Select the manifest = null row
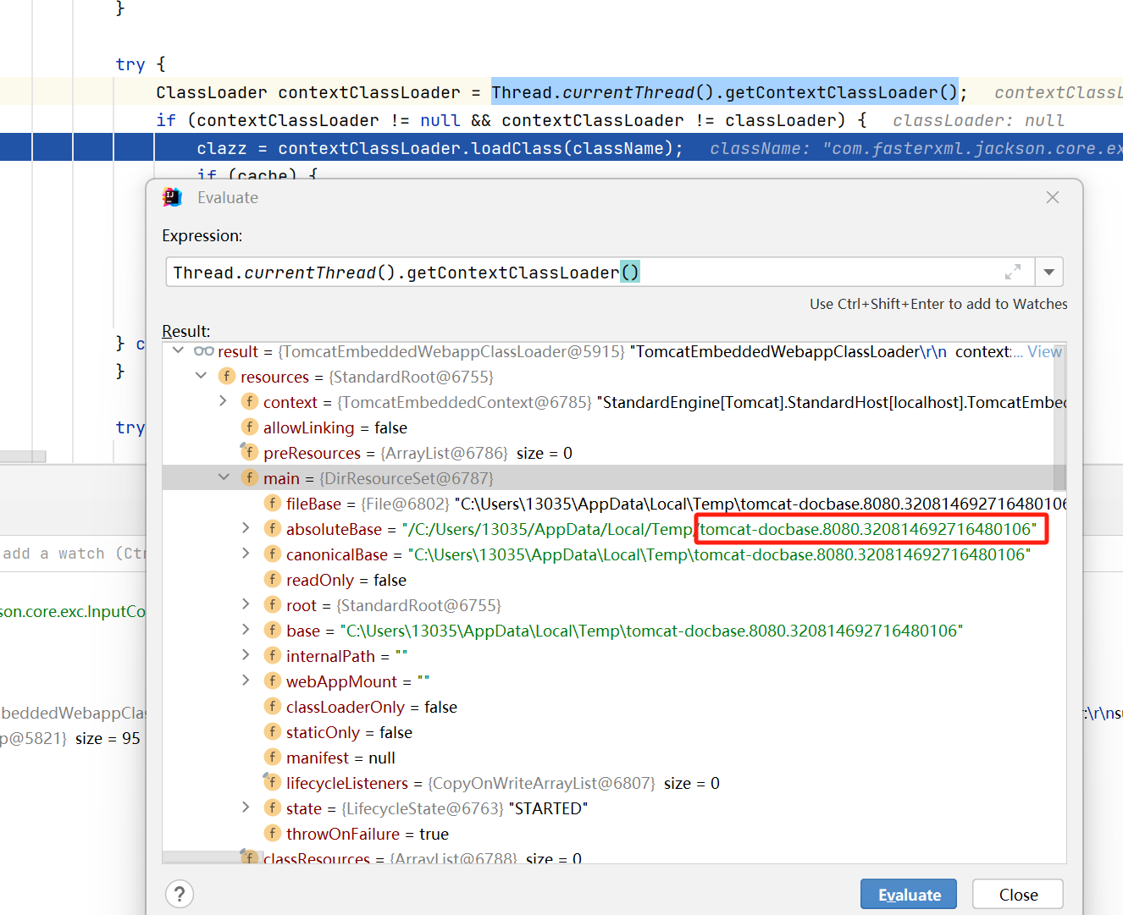This screenshot has height=915, width=1123. click(614, 758)
